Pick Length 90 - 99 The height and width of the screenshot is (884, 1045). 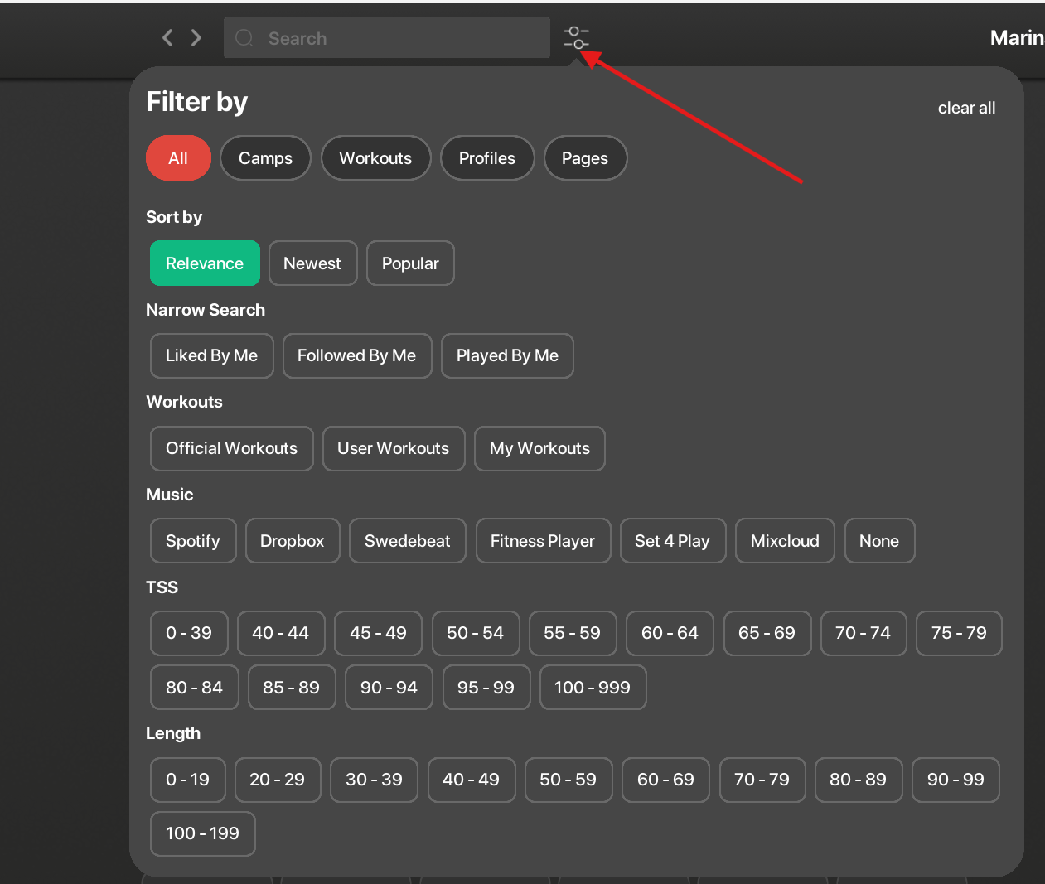tap(955, 780)
